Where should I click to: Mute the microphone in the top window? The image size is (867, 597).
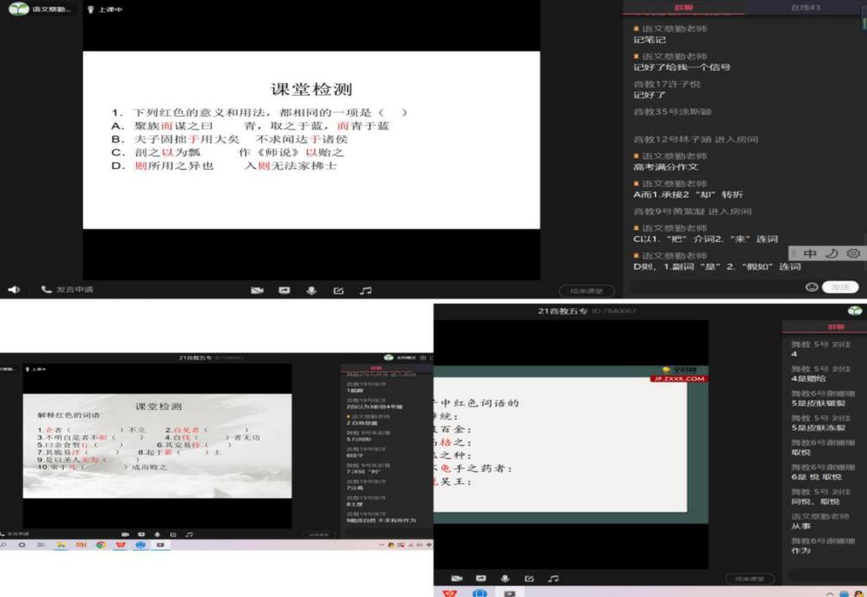311,291
